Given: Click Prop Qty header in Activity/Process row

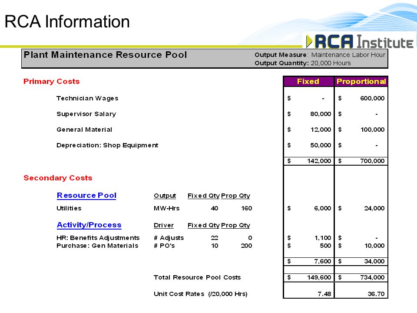Looking at the screenshot, I should pos(235,225).
